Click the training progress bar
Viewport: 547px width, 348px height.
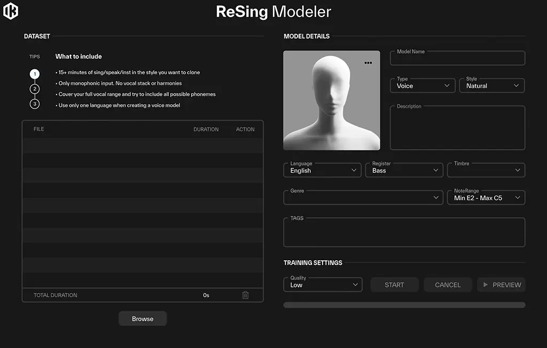[404, 305]
